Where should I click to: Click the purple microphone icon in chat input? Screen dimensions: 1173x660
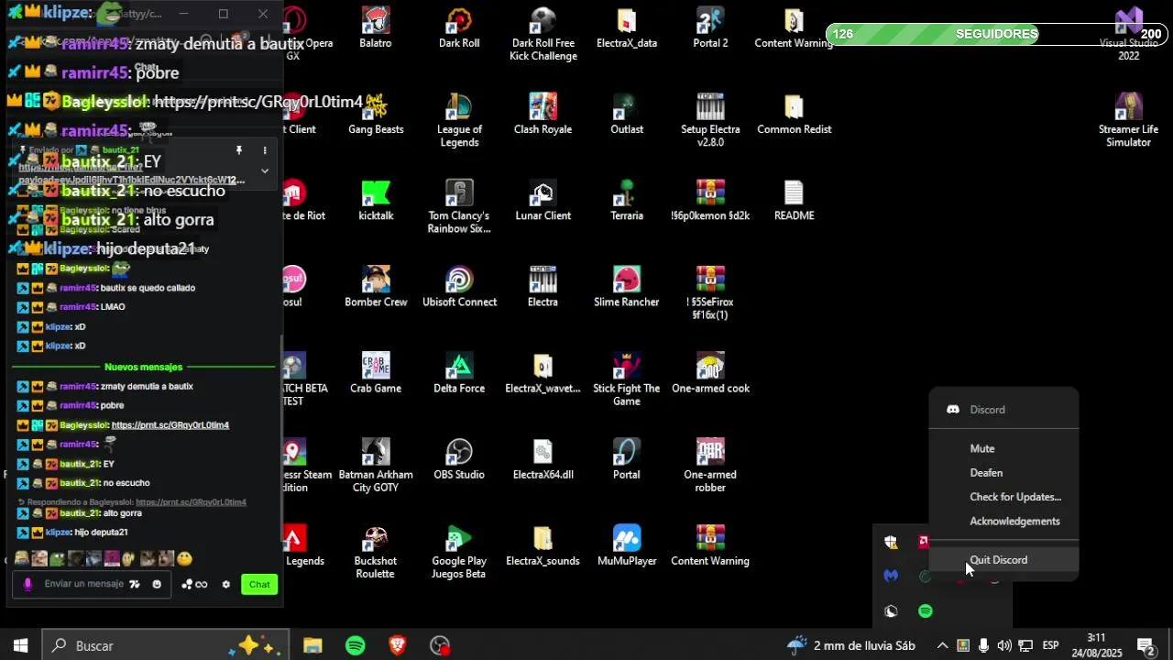[27, 584]
